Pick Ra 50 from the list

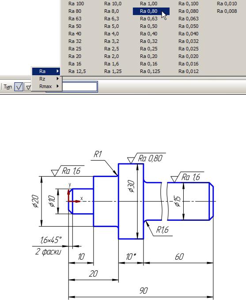point(75,26)
